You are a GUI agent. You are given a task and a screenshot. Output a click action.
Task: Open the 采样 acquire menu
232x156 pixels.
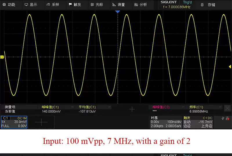coord(53,5)
